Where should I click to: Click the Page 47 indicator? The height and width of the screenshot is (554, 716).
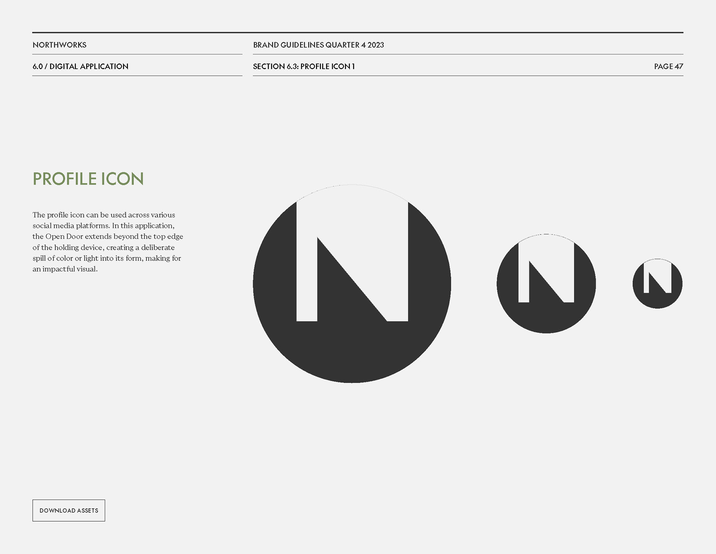click(x=668, y=66)
